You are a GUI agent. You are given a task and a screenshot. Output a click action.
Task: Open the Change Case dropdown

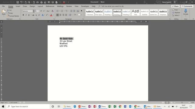pyautogui.click(x=48, y=11)
